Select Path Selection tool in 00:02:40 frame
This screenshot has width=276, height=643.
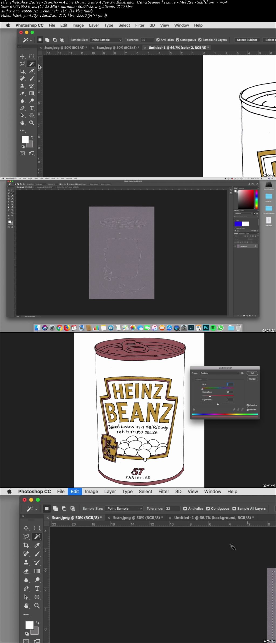[26, 597]
